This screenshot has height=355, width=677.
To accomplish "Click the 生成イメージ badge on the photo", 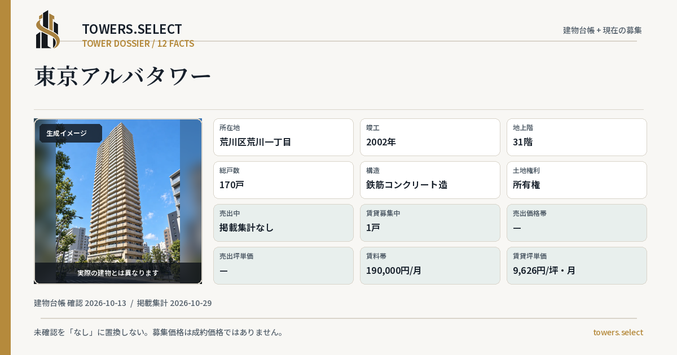I will [x=71, y=134].
